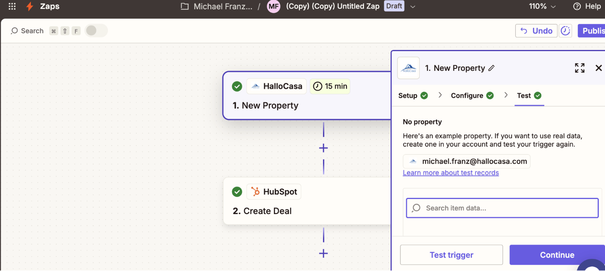
Task: Click the Continue button
Action: coord(557,255)
